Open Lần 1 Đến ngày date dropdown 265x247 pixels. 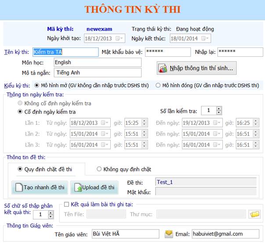pos(217,123)
